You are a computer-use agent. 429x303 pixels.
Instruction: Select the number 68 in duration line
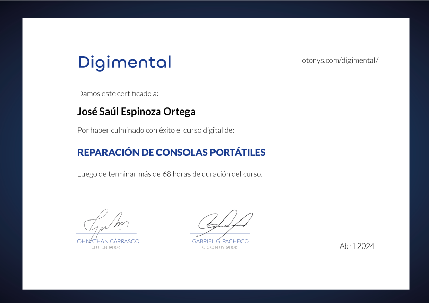[x=167, y=174]
